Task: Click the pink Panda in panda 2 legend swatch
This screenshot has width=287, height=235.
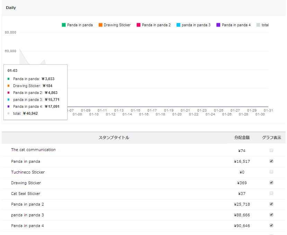Action: pos(138,25)
